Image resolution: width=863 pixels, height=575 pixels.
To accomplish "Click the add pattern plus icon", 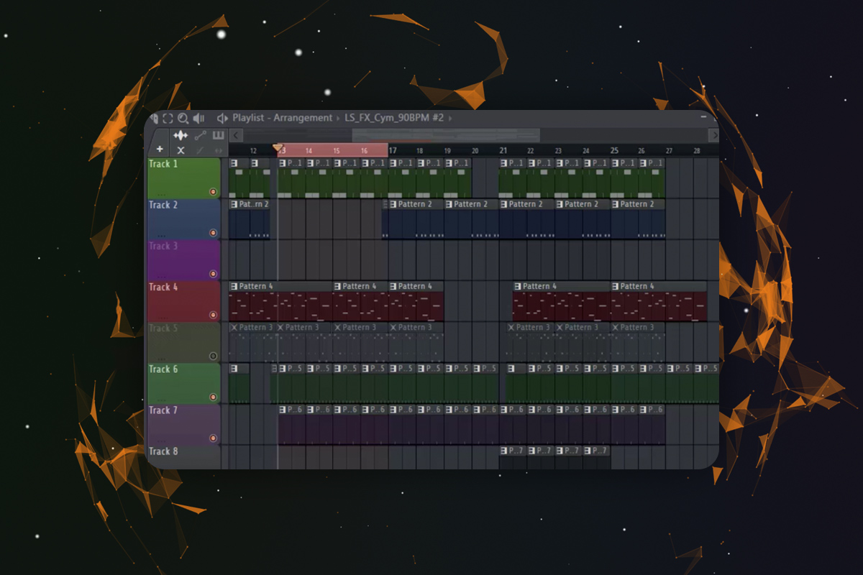I will coord(160,149).
